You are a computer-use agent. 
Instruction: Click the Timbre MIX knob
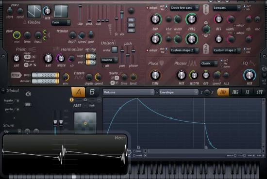point(47,11)
